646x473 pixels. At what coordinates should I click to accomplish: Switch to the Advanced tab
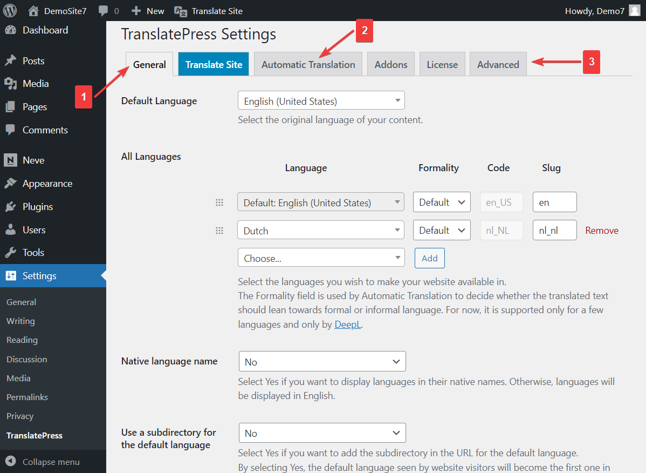point(498,64)
